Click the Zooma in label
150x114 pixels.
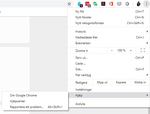pyautogui.click(x=82, y=51)
